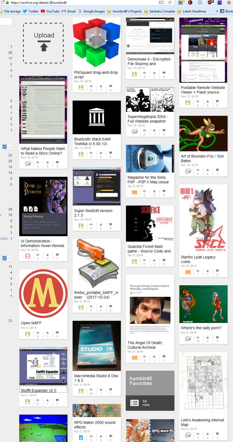Expand the bookmarks overflow chevron

(x=216, y=11)
